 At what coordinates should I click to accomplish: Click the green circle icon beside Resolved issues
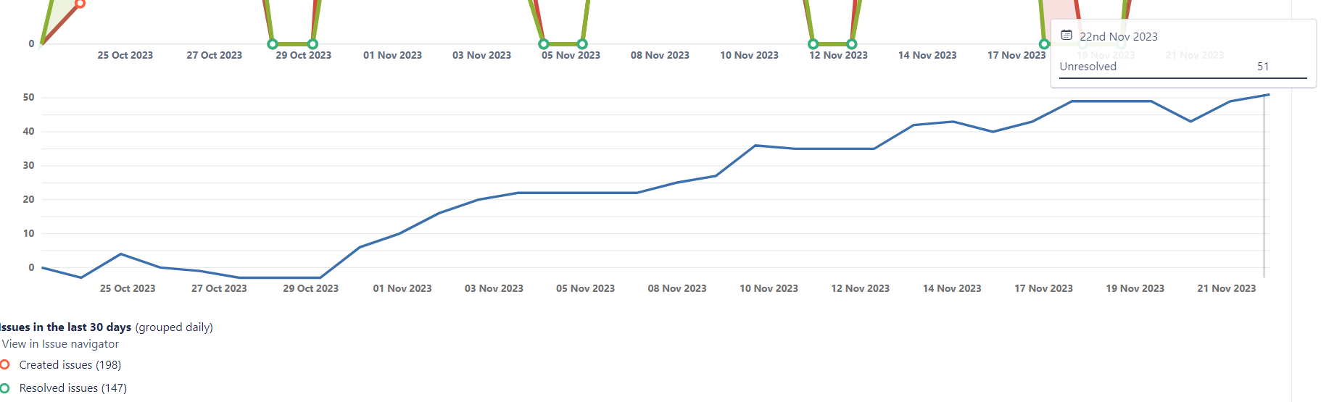(5, 388)
